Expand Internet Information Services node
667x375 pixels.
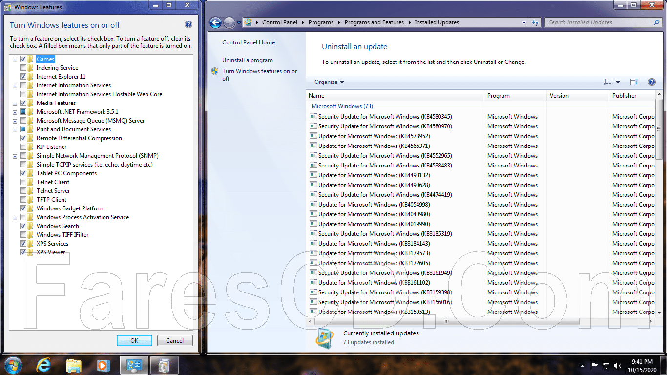click(x=15, y=85)
